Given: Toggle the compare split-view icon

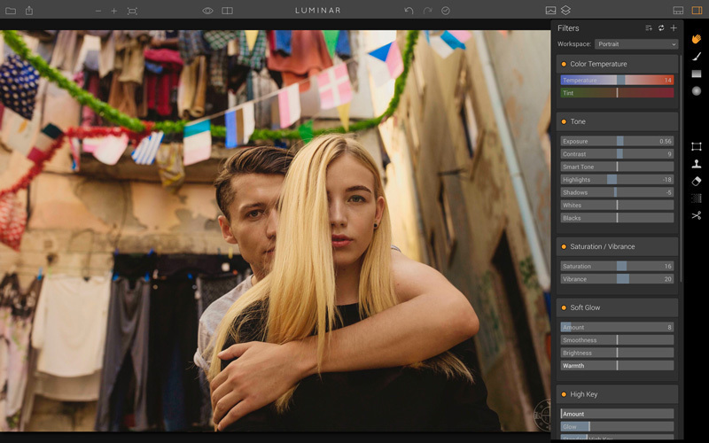Looking at the screenshot, I should coord(228,11).
